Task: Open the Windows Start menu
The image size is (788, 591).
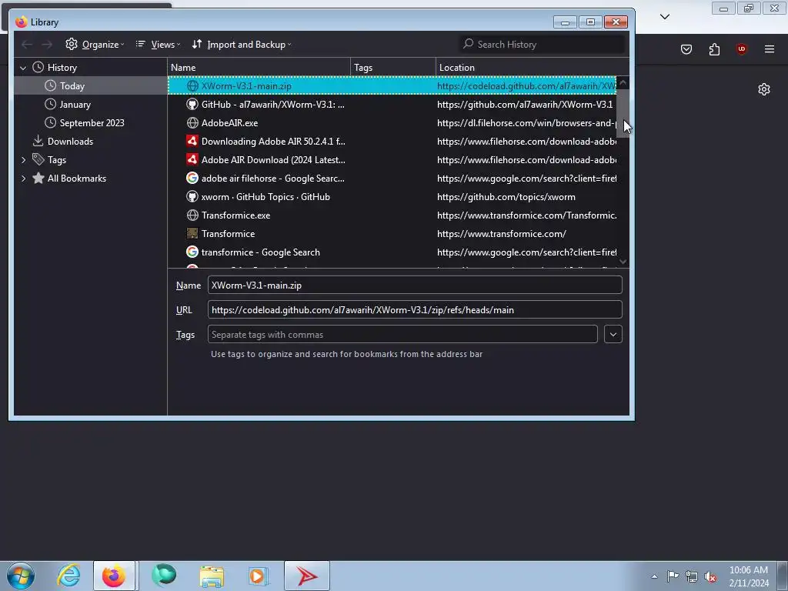Action: pos(21,576)
